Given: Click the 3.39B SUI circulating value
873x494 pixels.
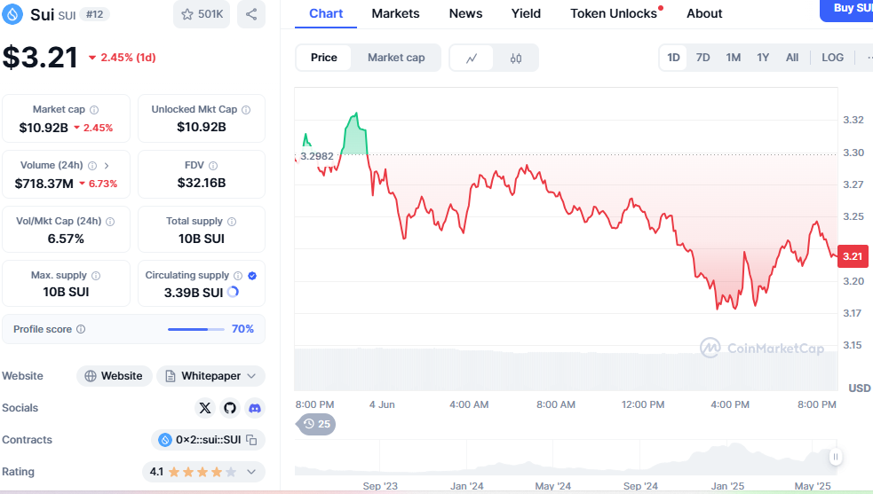Looking at the screenshot, I should [194, 293].
